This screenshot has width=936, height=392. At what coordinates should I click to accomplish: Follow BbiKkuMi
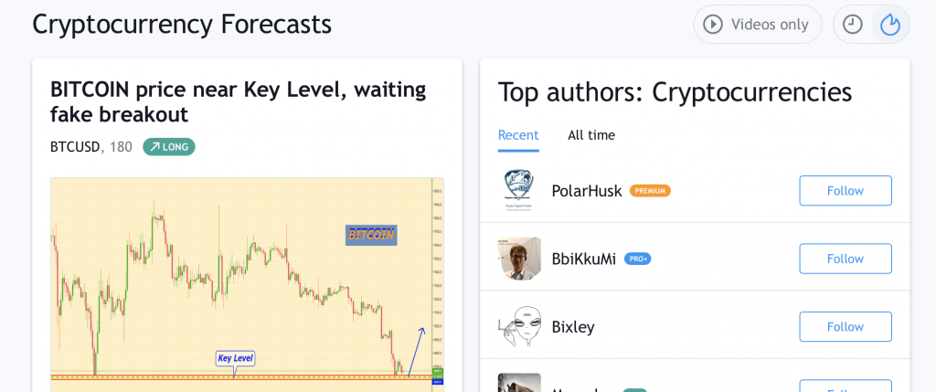[x=846, y=259]
